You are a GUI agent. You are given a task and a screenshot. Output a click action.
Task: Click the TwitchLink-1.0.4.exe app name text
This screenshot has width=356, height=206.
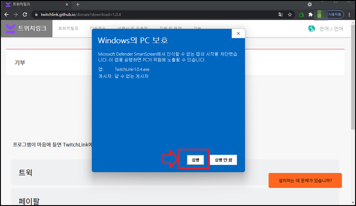click(132, 69)
